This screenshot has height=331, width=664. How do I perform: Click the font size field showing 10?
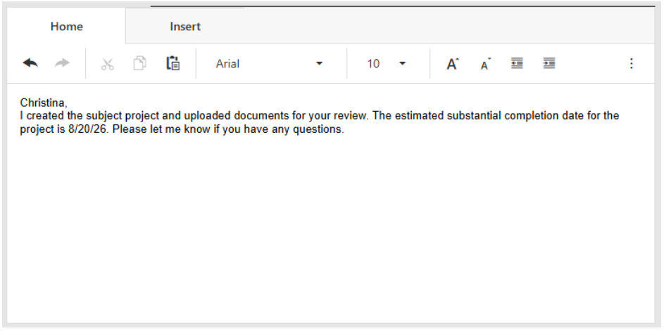(373, 64)
